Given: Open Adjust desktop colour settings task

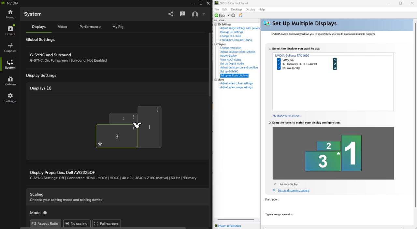Looking at the screenshot, I should (x=238, y=52).
